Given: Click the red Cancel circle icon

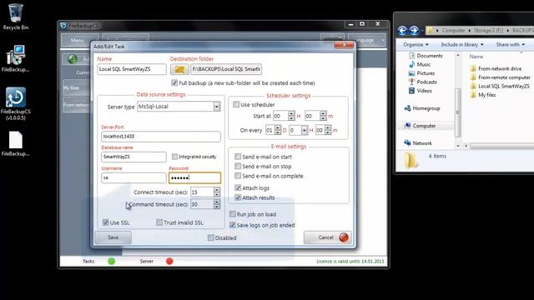Looking at the screenshot, I should 344,237.
